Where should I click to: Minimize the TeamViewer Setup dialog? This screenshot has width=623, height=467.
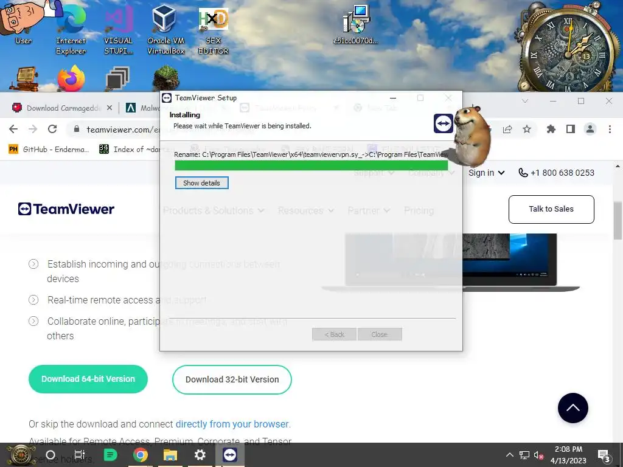(x=393, y=98)
